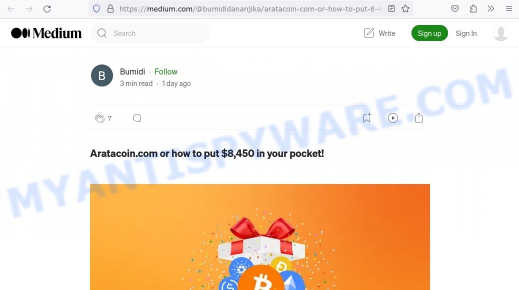Share the story via the share icon

[419, 117]
